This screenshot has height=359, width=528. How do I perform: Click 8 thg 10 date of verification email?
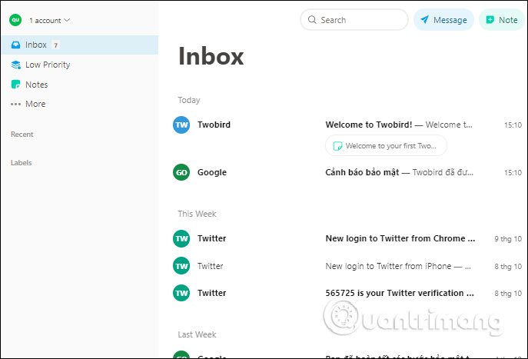(x=508, y=294)
